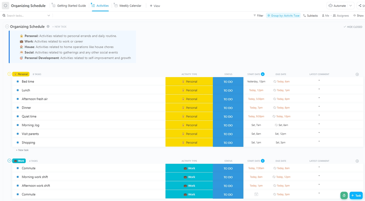
Task: Click info icon beside Organizing Schedule heading
Action: pyautogui.click(x=48, y=27)
